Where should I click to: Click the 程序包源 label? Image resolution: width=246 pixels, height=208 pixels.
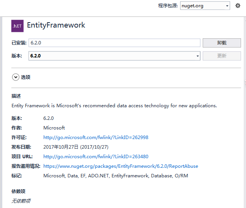tap(168, 6)
